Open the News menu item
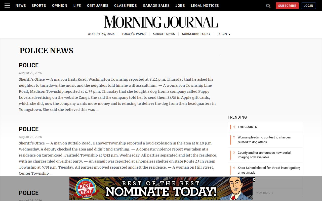 pos(21,6)
